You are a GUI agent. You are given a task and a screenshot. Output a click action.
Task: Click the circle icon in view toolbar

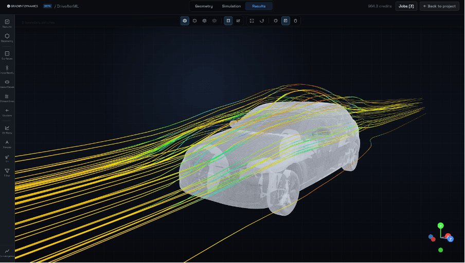276,21
